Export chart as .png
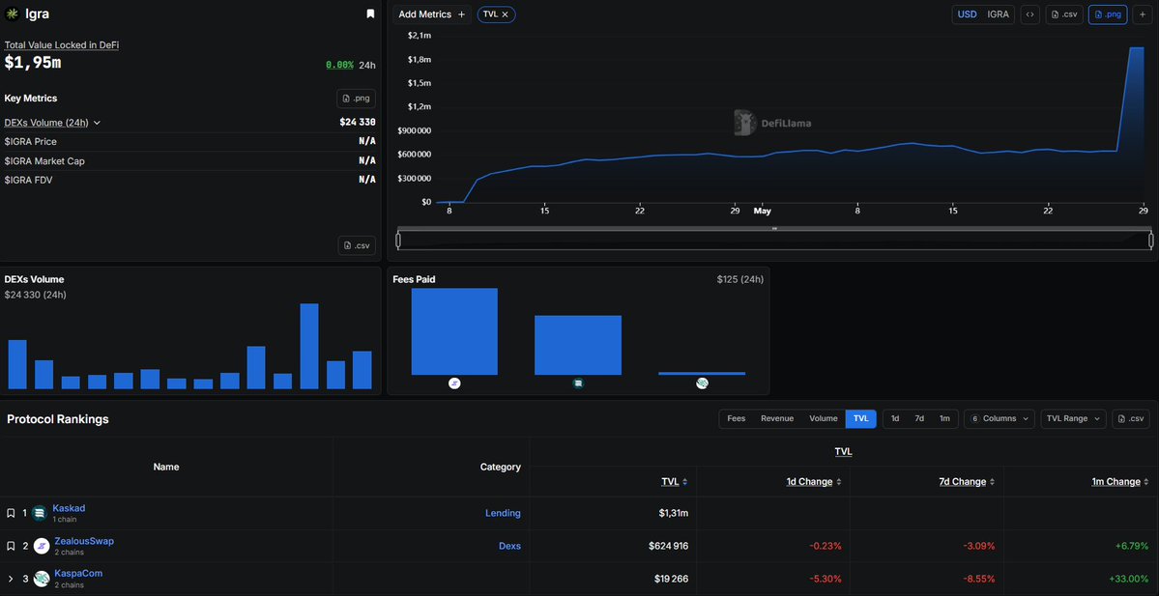The width and height of the screenshot is (1159, 596). (1107, 14)
